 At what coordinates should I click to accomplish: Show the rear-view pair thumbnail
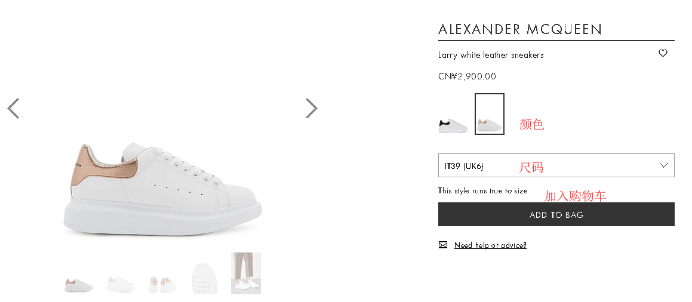click(x=162, y=284)
